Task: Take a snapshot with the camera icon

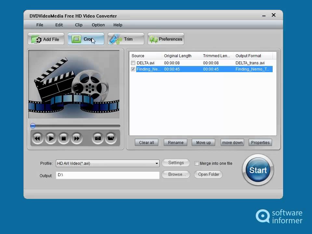Action: pyautogui.click(x=97, y=138)
